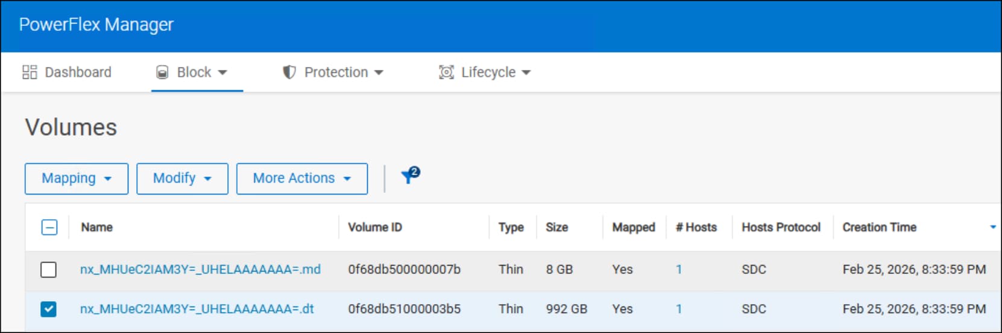Click Mapped Yes in the .dt row
Viewport: 1002px width, 333px height.
click(622, 309)
